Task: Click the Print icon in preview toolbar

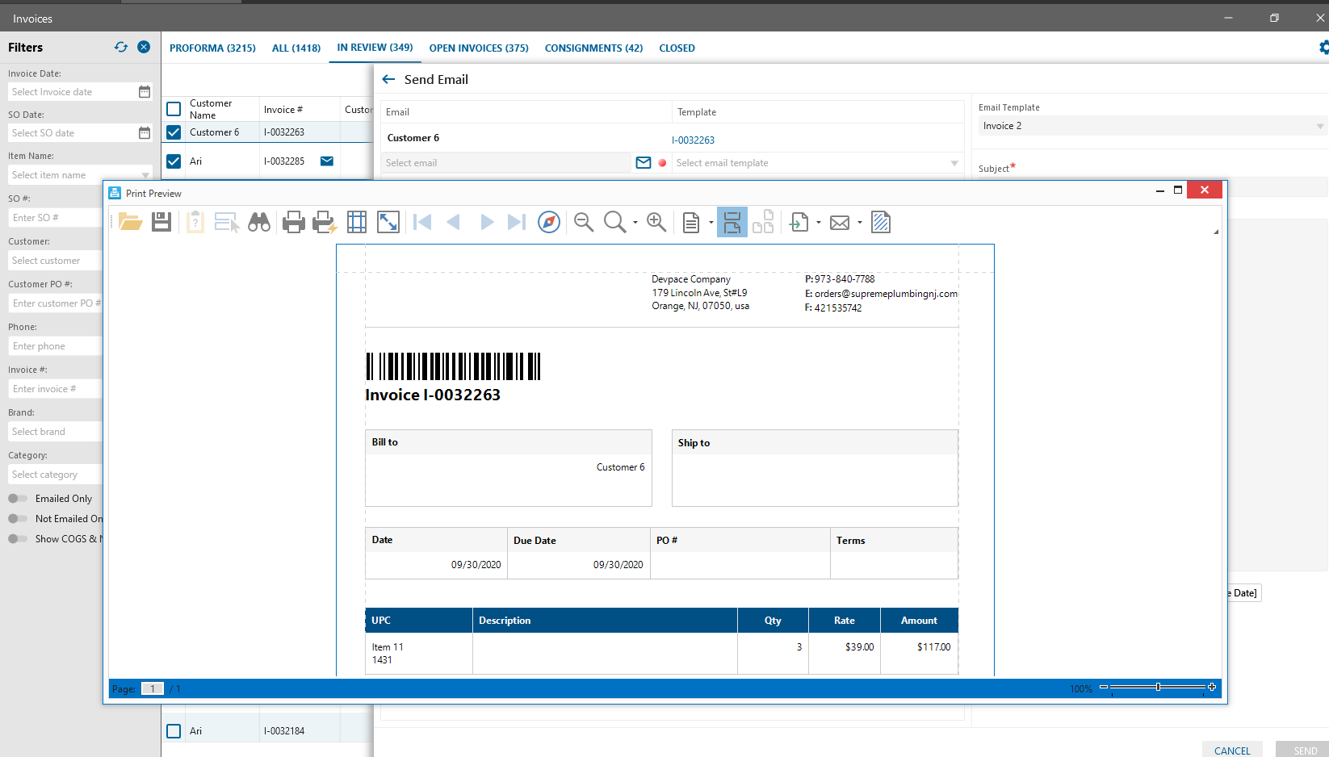Action: [x=294, y=222]
